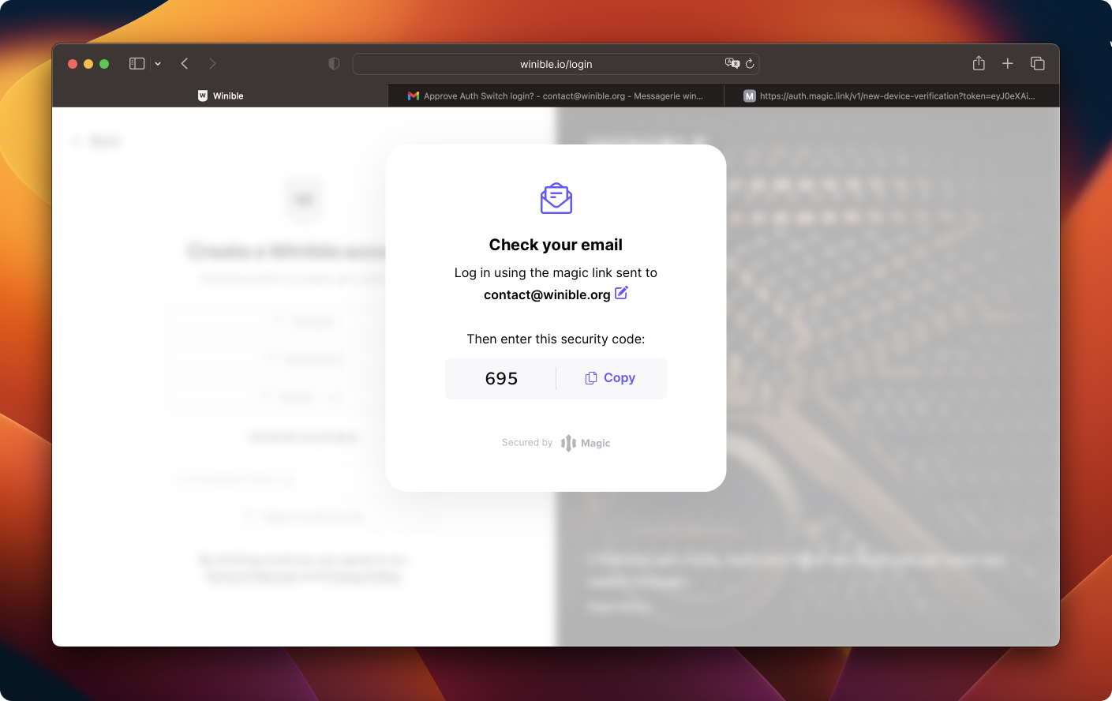
Task: Select the security code 695
Action: [x=501, y=379]
